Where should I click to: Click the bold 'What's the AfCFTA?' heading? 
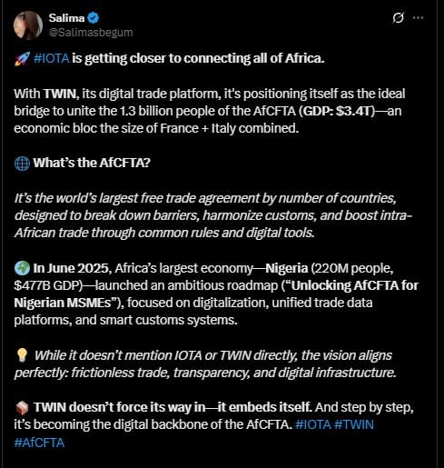(92, 163)
